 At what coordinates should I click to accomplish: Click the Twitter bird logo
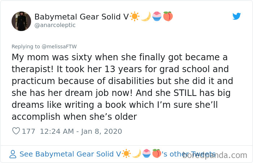click(x=236, y=16)
